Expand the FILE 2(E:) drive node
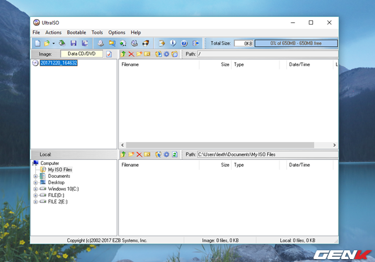This screenshot has width=375, height=262. 36,202
